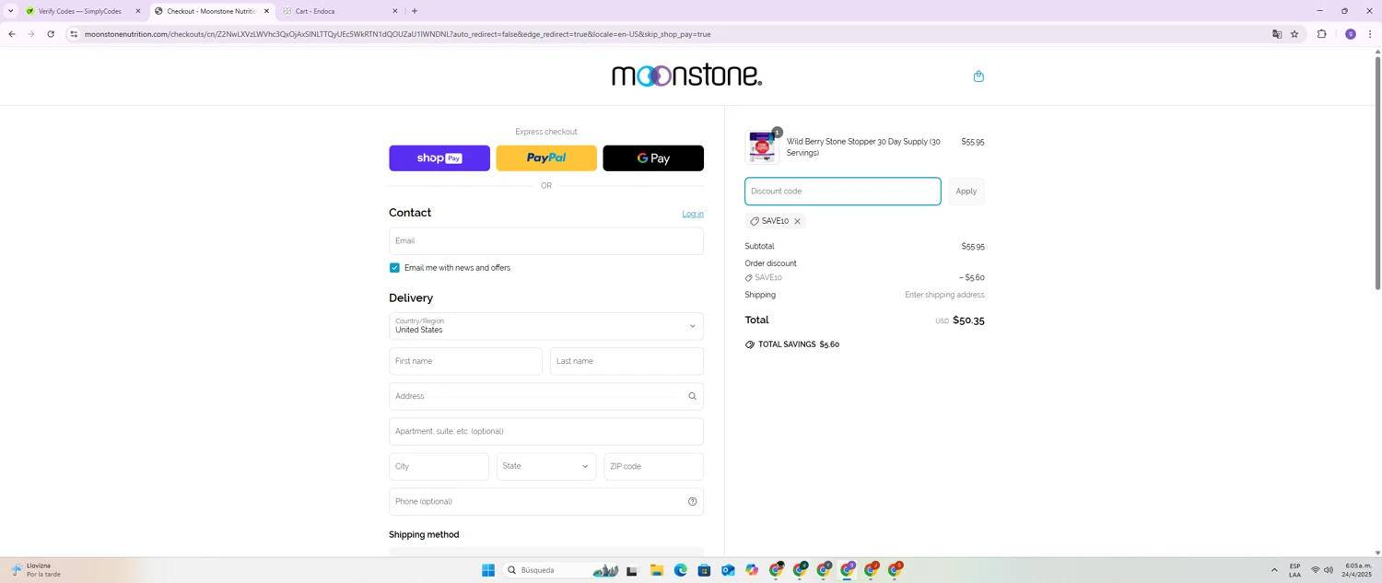Switch to the Checkout - Moonstone Nutrition tab
1382x583 pixels.
tap(211, 11)
